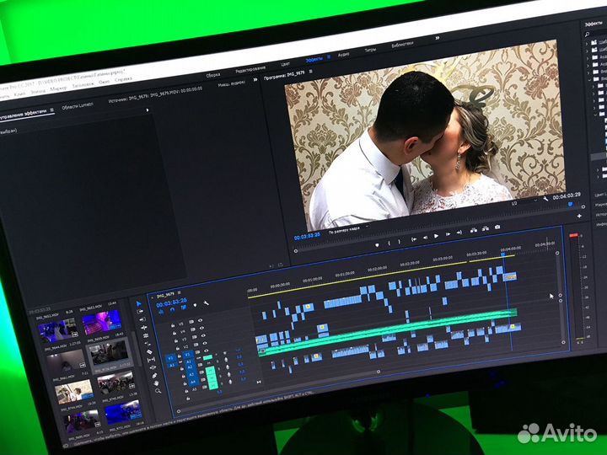This screenshot has height=455, width=607.
Task: Switch to the Цвет workspace
Action: 285,64
